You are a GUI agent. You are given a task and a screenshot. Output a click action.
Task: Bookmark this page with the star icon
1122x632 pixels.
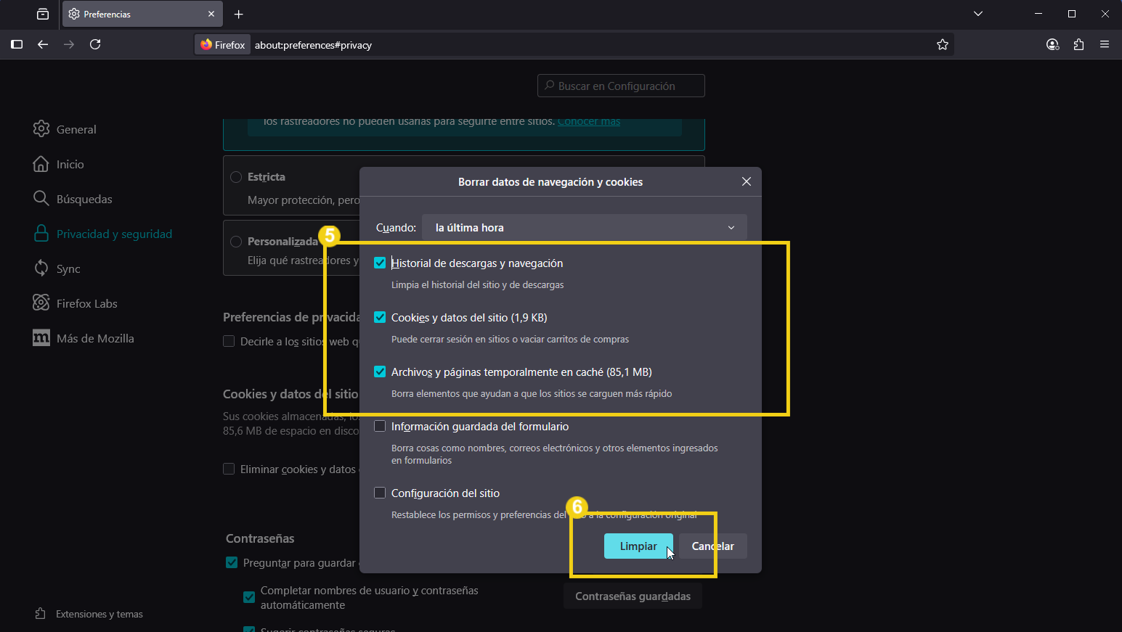point(942,44)
